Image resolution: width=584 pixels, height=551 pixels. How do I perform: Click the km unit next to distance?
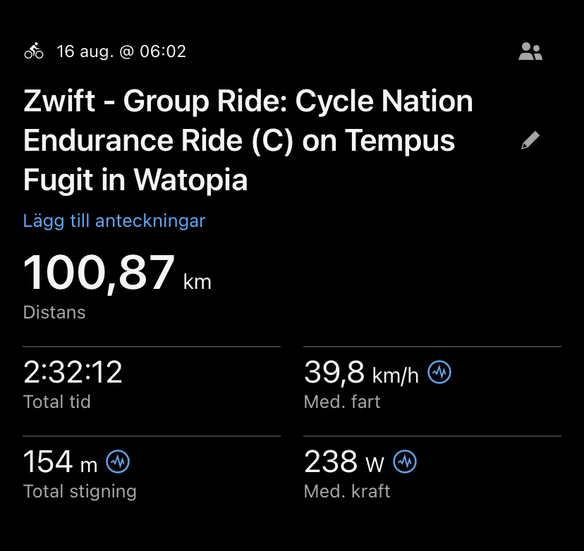[x=197, y=283]
